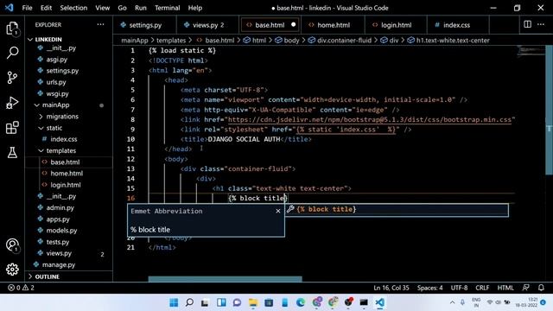
Task: Open File Explorer from taskbar
Action: click(253, 302)
